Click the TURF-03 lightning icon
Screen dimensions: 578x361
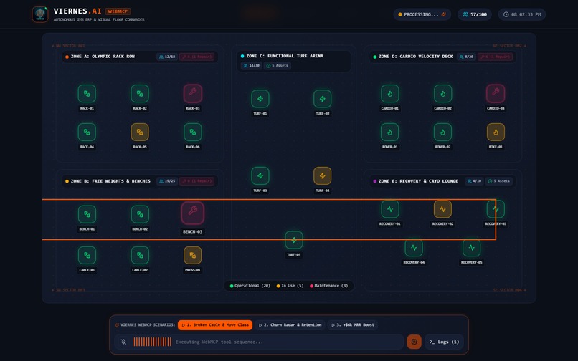click(260, 175)
